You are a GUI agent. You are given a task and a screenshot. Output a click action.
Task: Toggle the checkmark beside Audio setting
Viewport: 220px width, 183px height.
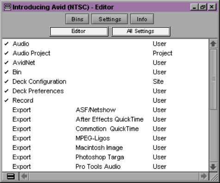[x=6, y=44]
